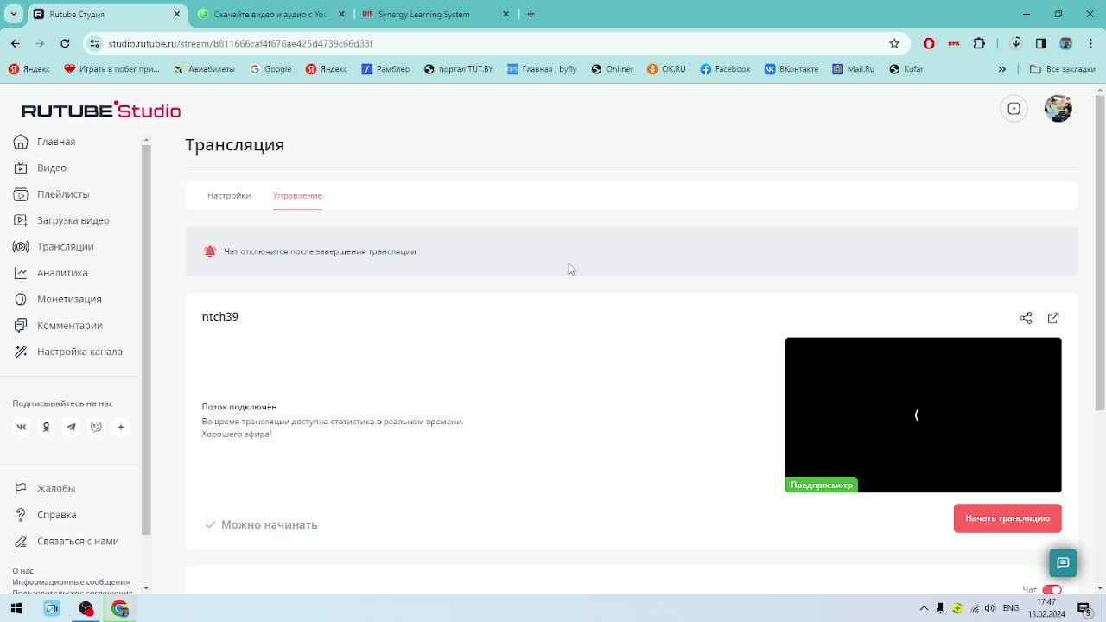Open the Facebook bookmark

pos(725,69)
